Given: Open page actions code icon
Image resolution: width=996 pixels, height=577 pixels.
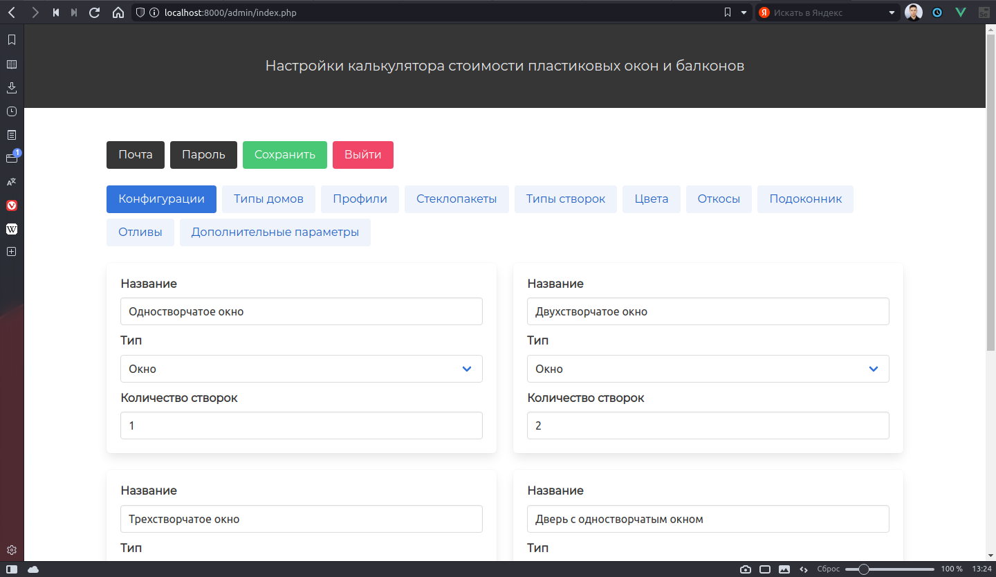Looking at the screenshot, I should pos(804,569).
